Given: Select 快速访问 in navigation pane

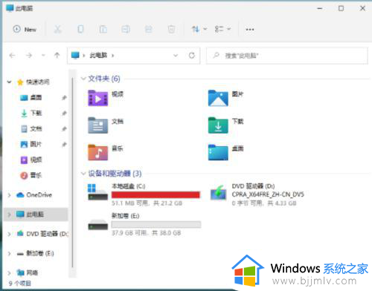Looking at the screenshot, I should tap(33, 82).
